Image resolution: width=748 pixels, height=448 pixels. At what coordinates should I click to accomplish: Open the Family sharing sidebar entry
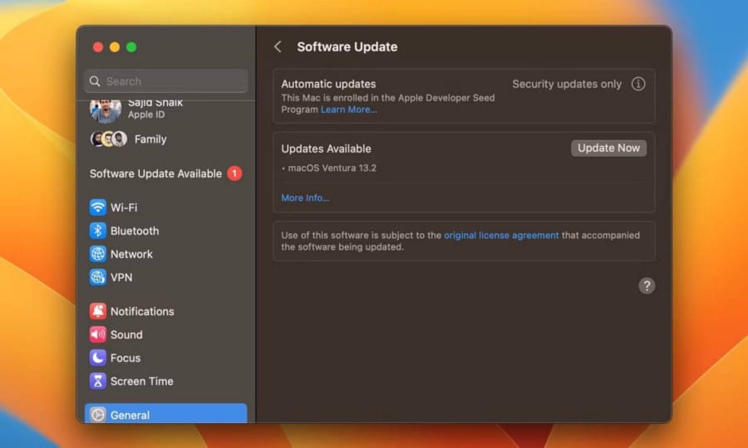pos(150,139)
